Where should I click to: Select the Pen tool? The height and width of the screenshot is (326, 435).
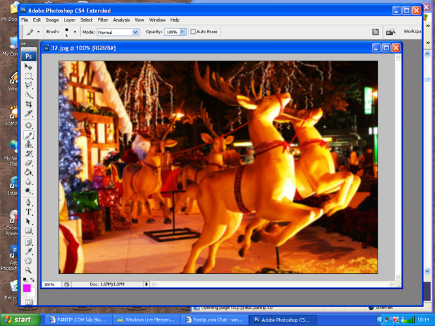click(x=28, y=203)
